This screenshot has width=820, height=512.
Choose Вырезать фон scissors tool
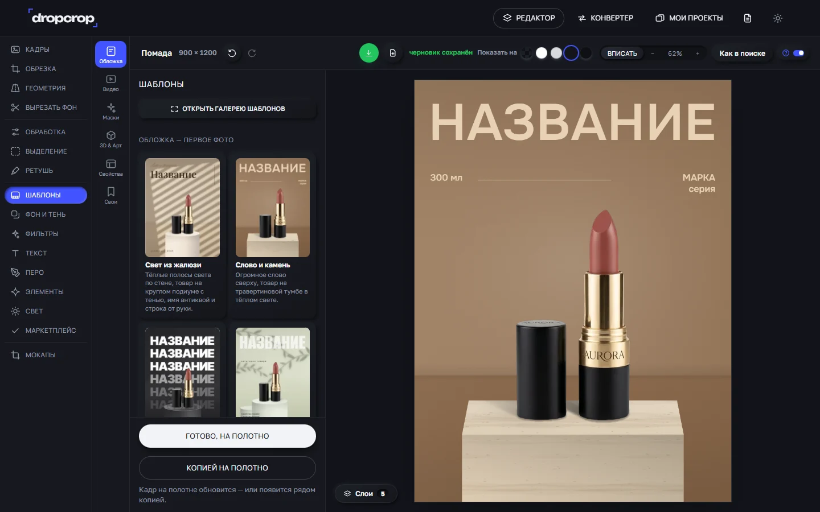point(46,108)
